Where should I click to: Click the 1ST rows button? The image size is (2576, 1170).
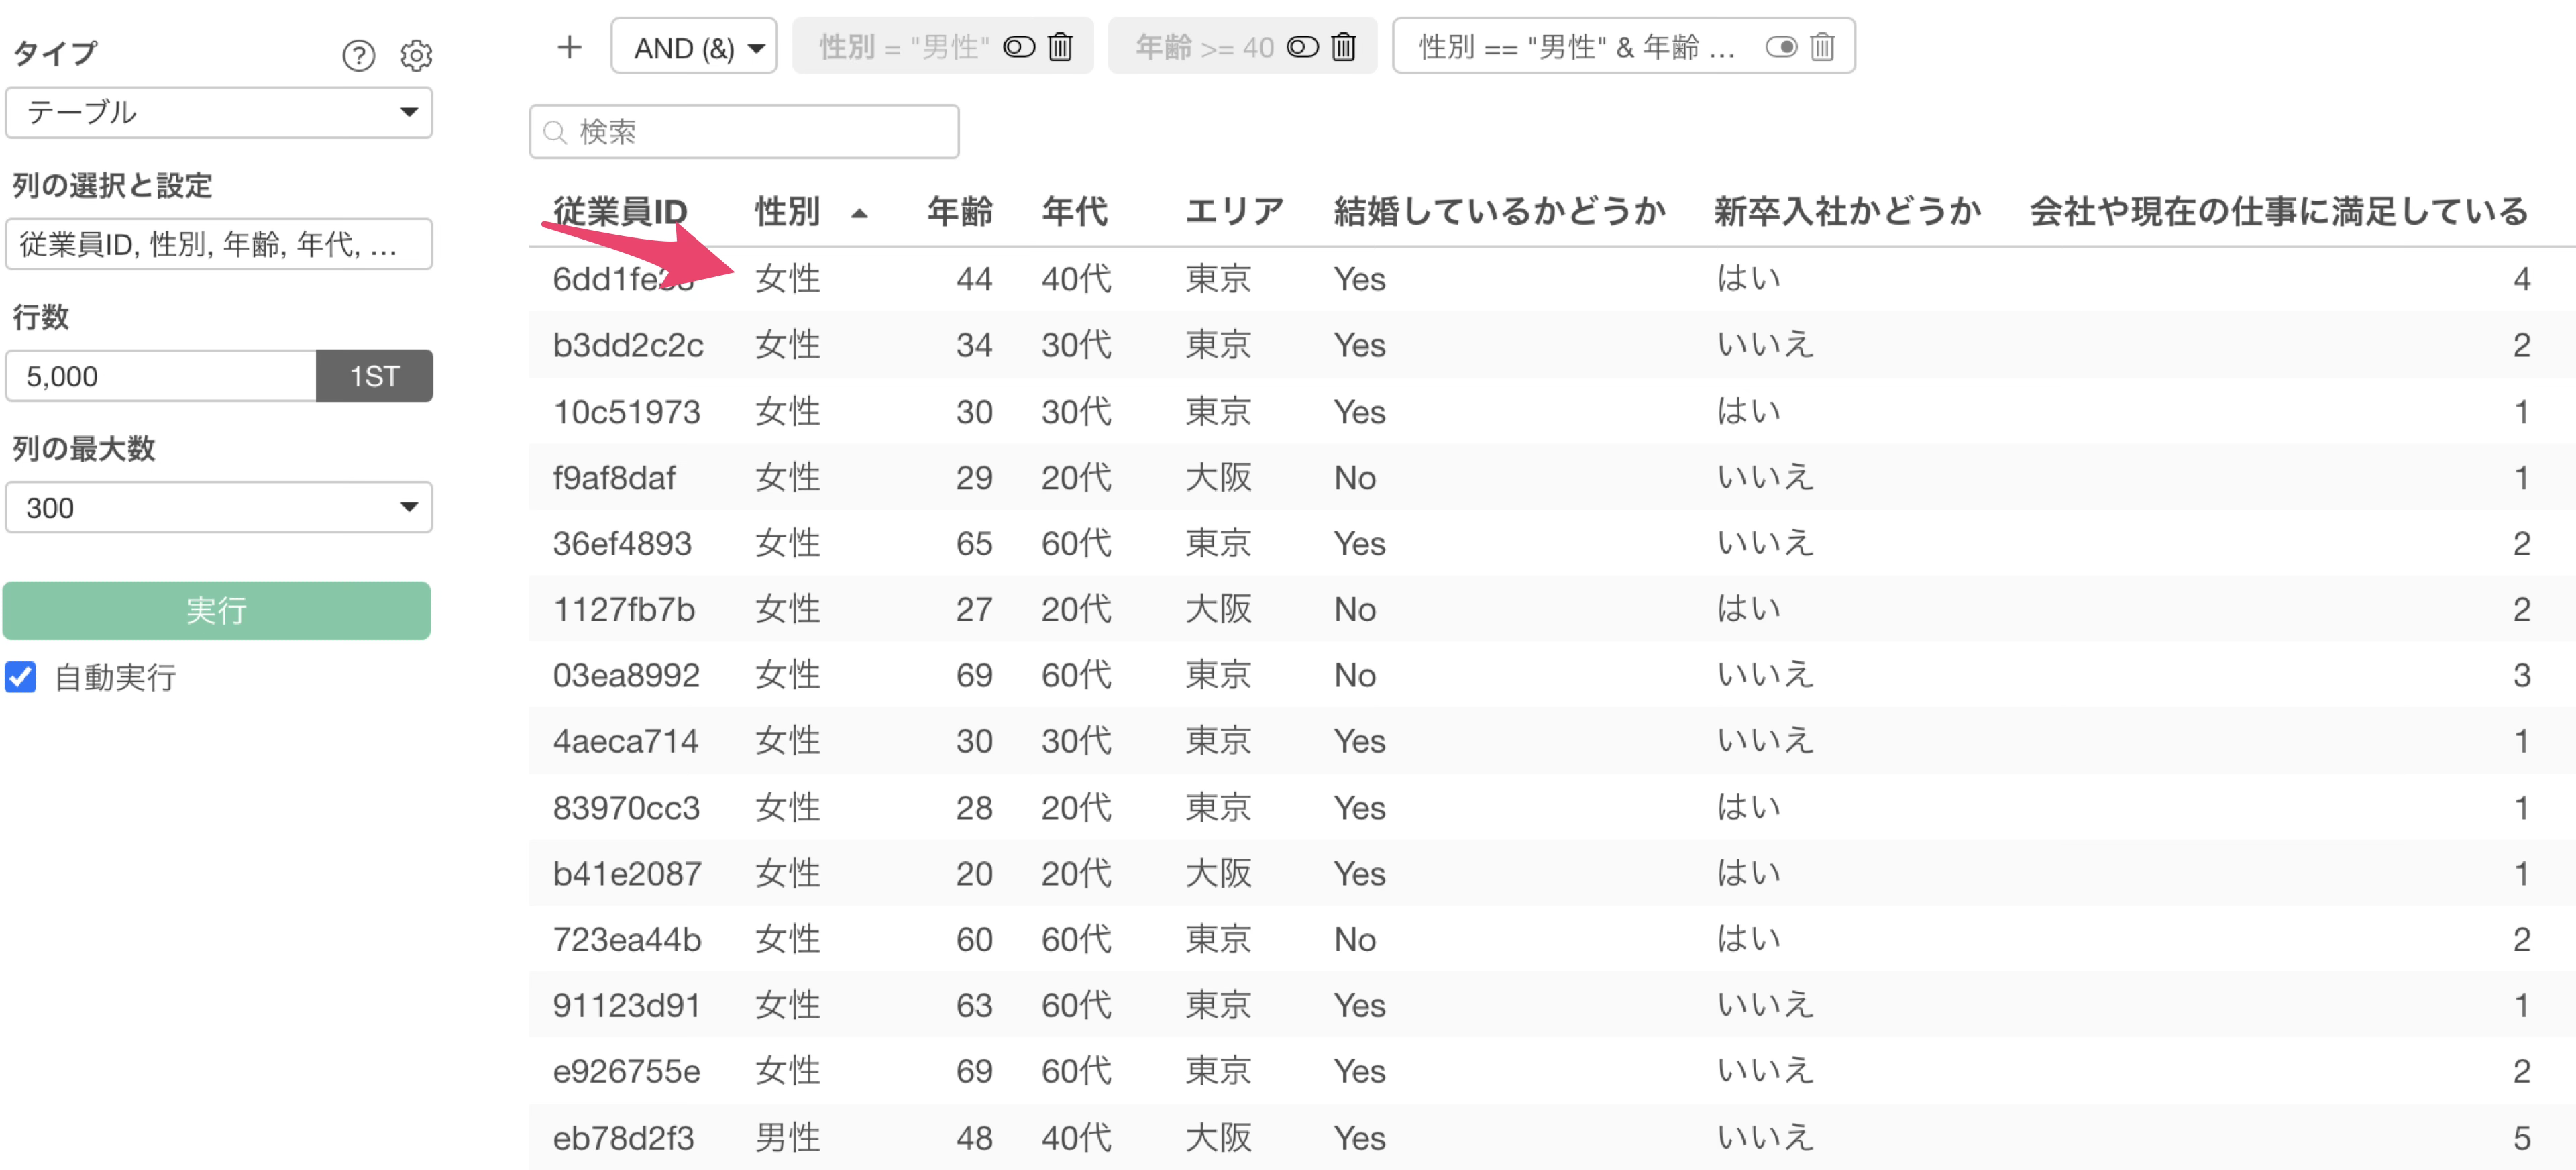(x=374, y=376)
